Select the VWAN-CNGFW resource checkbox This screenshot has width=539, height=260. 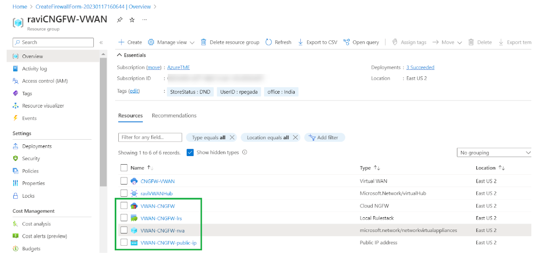[124, 206]
